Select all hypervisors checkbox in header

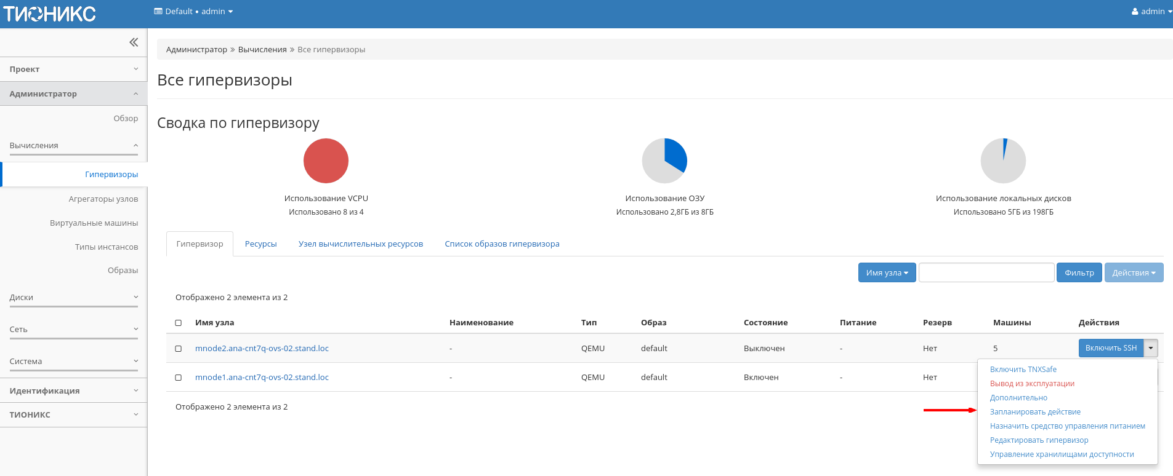coord(179,323)
